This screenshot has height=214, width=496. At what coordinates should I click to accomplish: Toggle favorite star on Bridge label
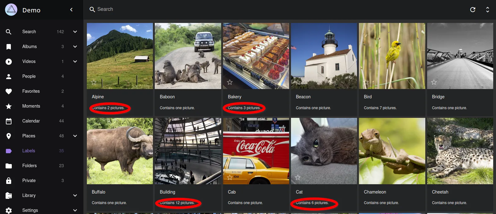[434, 82]
